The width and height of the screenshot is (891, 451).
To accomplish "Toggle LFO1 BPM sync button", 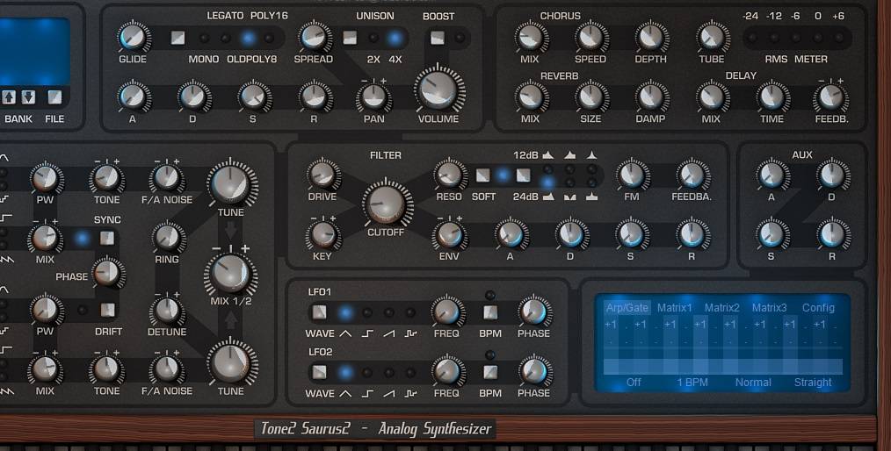I will (490, 312).
